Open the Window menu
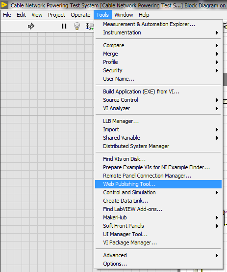227x272 pixels. [124, 15]
